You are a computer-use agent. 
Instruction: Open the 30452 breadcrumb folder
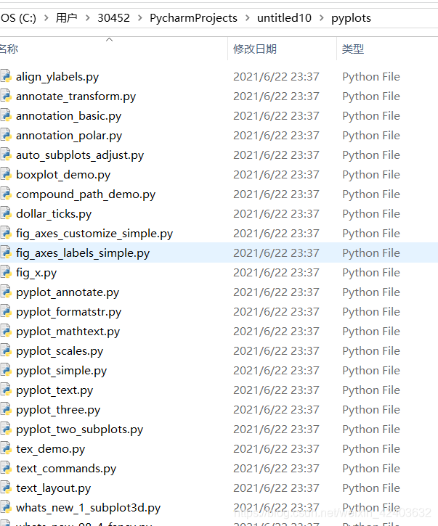[113, 18]
